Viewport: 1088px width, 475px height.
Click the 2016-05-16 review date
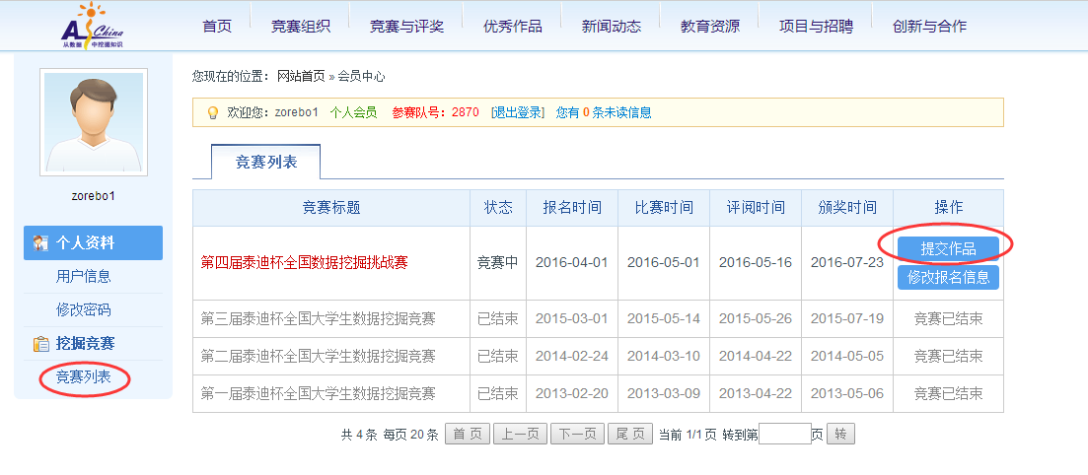click(756, 263)
